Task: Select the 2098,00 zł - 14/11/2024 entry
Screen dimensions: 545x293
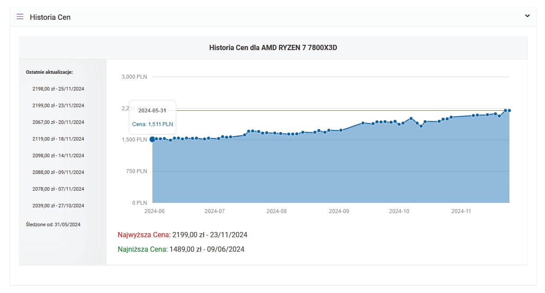Action: (58, 156)
